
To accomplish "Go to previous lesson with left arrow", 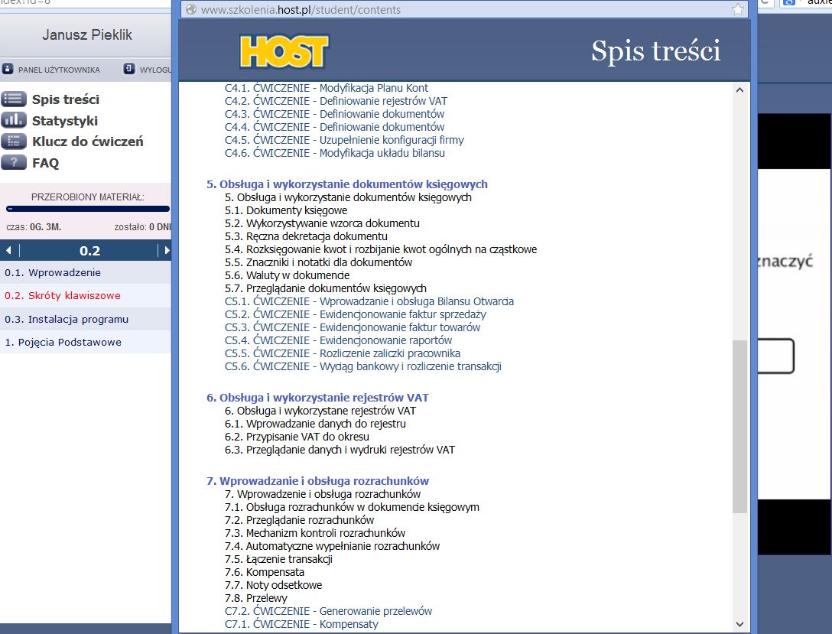I will point(8,251).
